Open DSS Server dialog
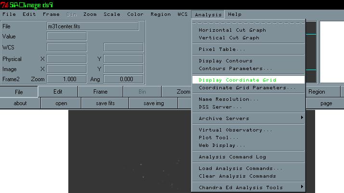This screenshot has height=193, width=344. pos(249,107)
